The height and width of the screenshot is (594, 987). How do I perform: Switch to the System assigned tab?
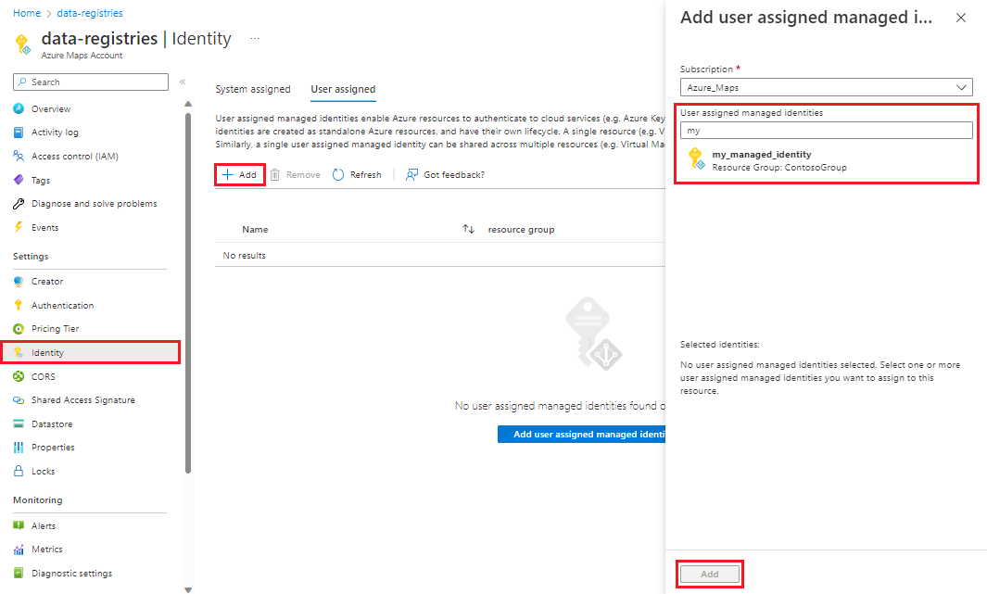point(253,89)
